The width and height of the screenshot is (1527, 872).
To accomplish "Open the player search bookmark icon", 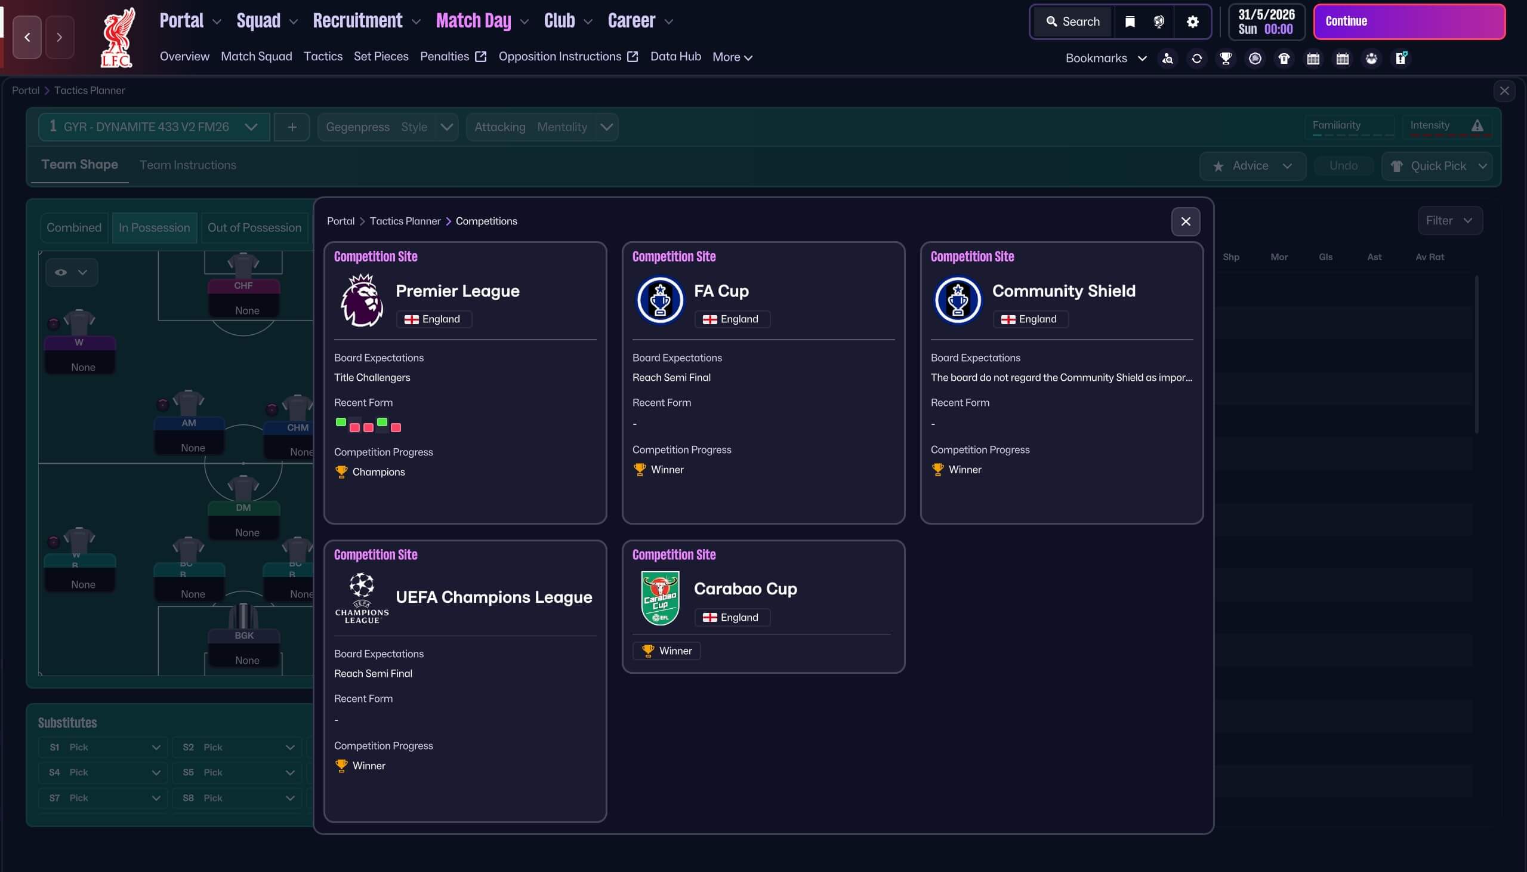I will (x=1167, y=58).
